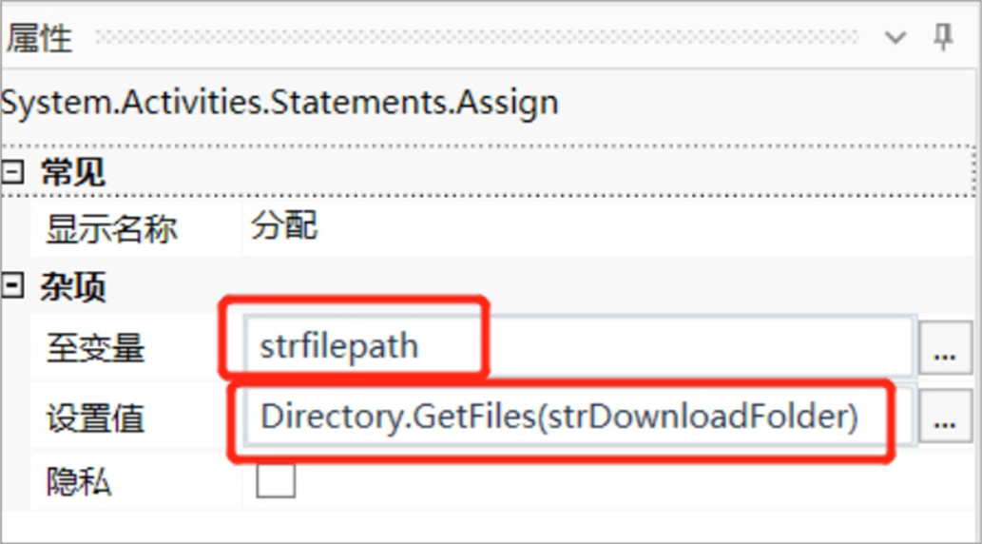Click the 杂项 category heading text
The image size is (982, 544).
coord(72,287)
